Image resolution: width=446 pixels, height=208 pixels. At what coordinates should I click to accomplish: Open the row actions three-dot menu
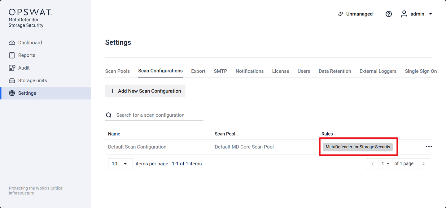pos(429,147)
